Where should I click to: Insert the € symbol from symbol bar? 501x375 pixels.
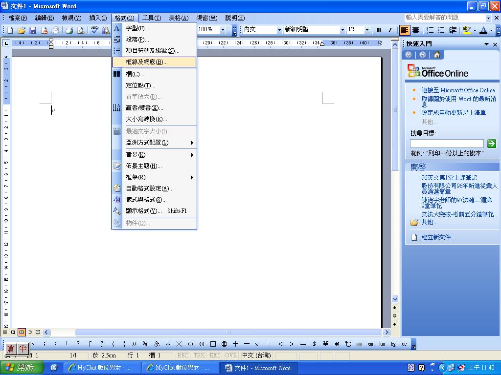[x=337, y=344]
